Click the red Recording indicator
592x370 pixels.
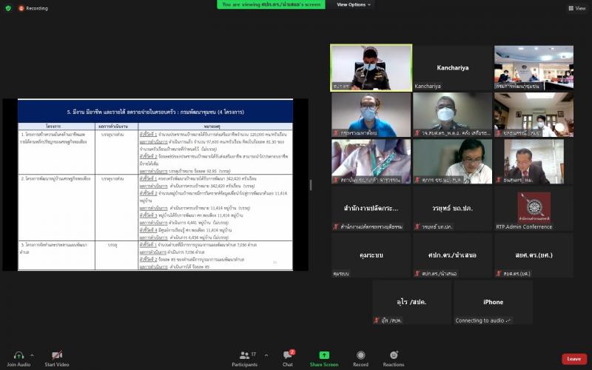coord(33,8)
